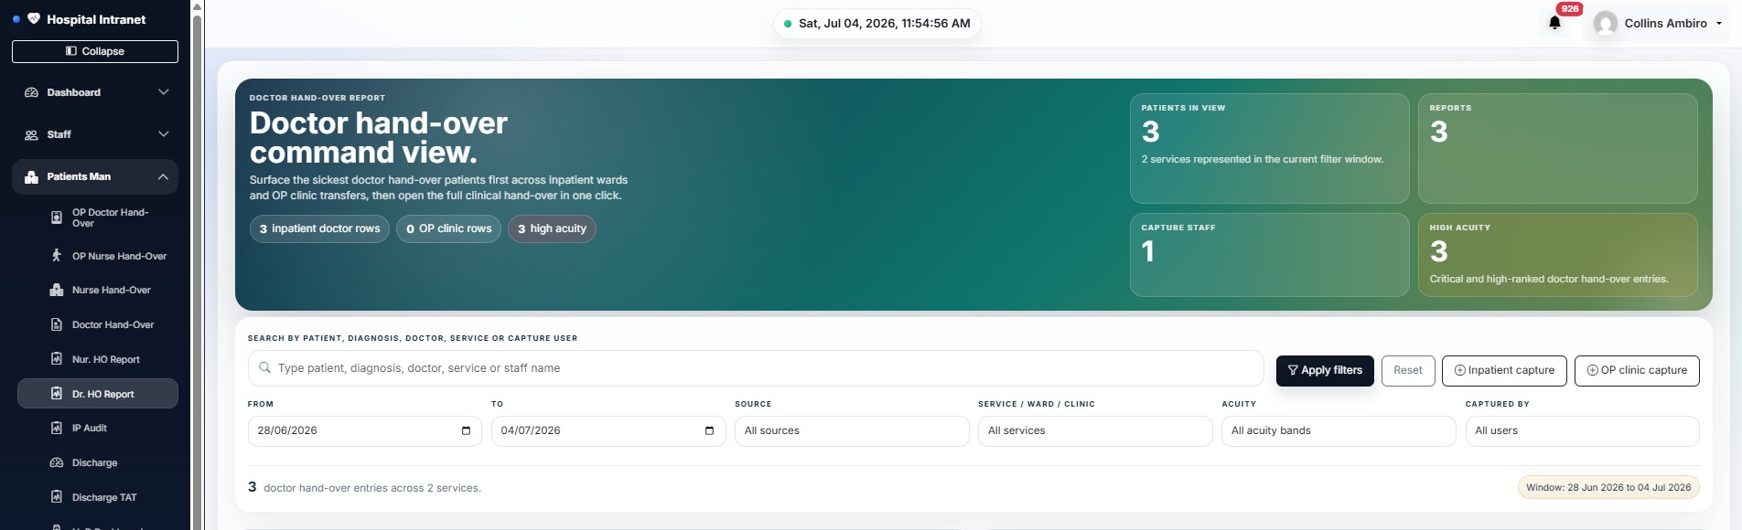The width and height of the screenshot is (1742, 530).
Task: Click the search magnifier icon
Action: pyautogui.click(x=264, y=367)
